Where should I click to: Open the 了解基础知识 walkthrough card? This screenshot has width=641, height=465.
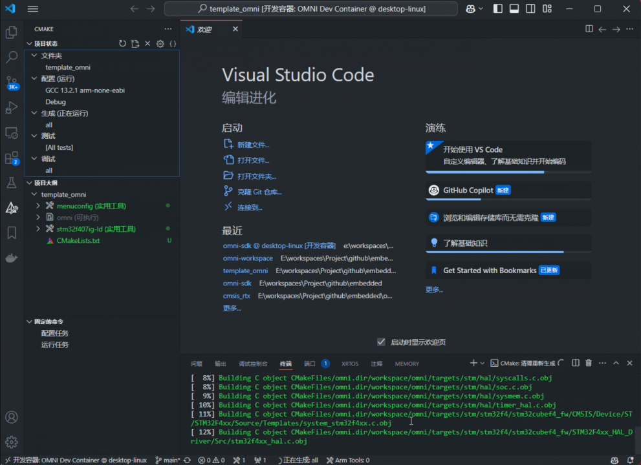coord(508,243)
